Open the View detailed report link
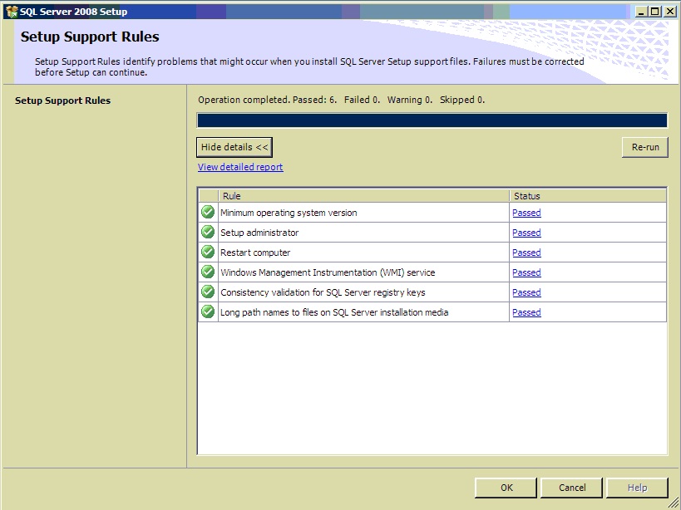The height and width of the screenshot is (510, 681). pyautogui.click(x=240, y=167)
